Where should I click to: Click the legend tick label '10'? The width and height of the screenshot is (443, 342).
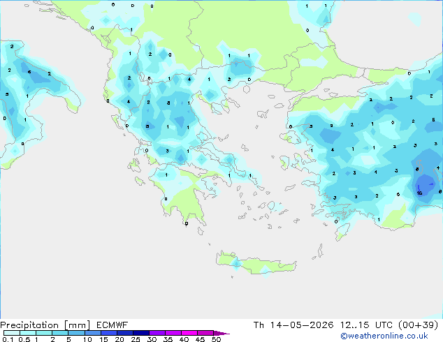(87, 339)
